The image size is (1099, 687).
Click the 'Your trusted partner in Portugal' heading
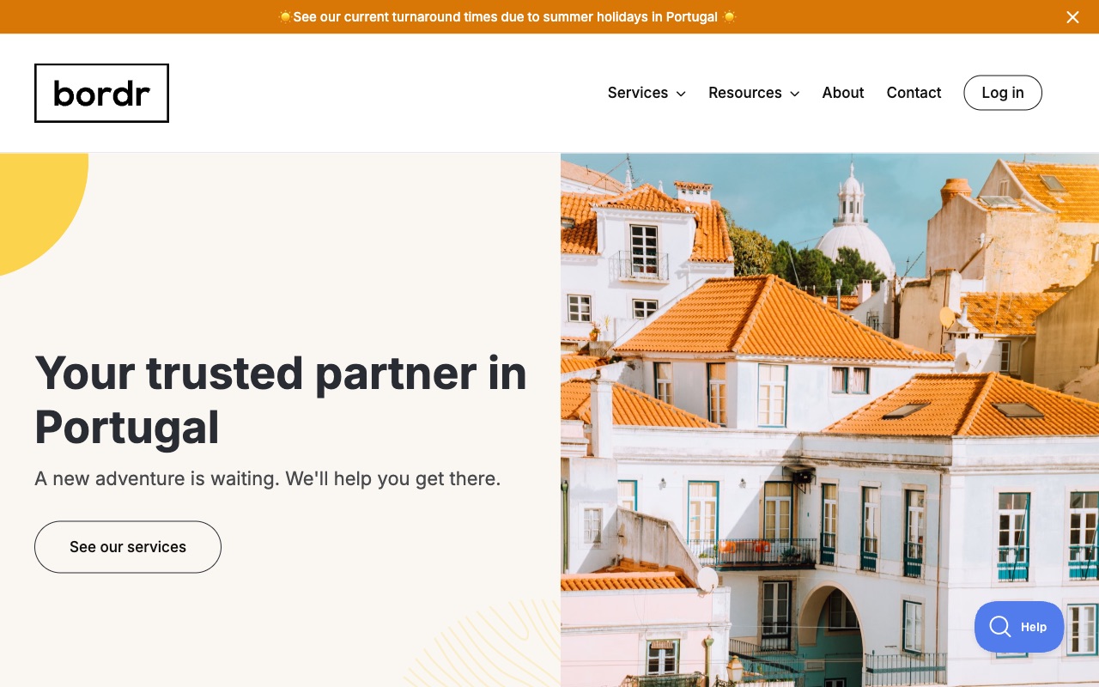[281, 400]
